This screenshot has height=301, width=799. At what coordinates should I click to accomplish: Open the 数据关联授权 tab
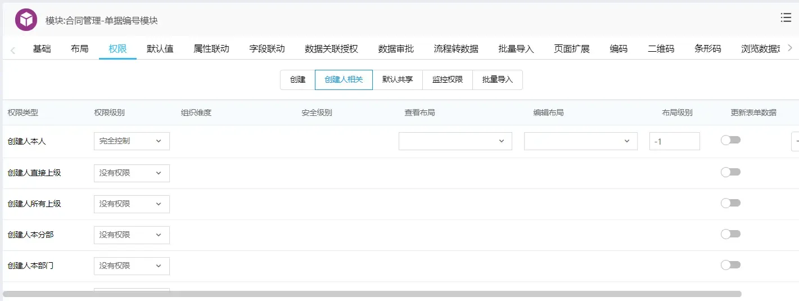click(332, 49)
